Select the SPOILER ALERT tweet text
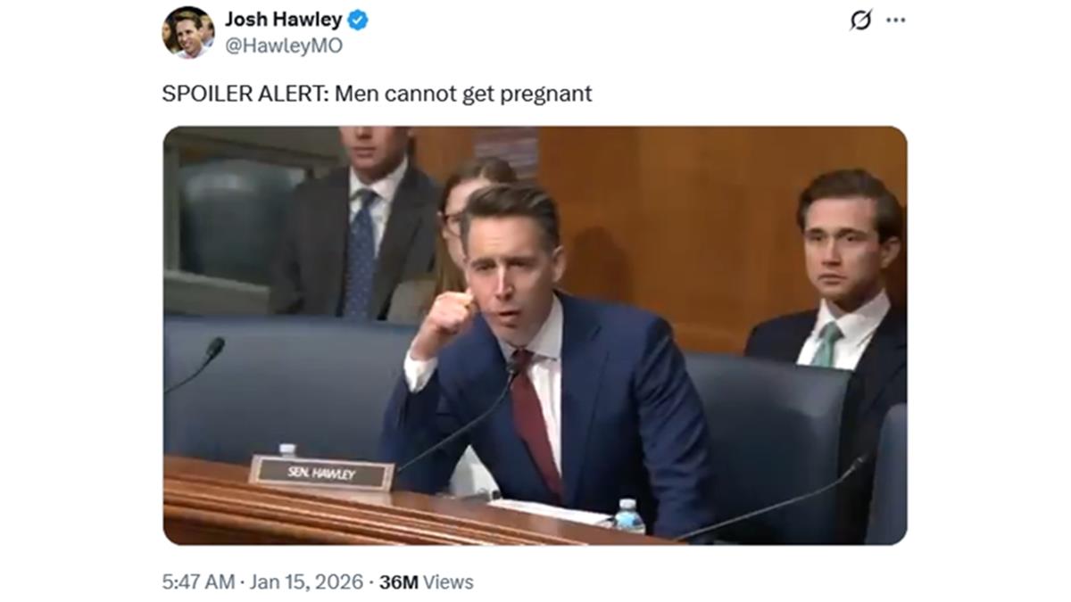The width and height of the screenshot is (1071, 602). coord(377,94)
